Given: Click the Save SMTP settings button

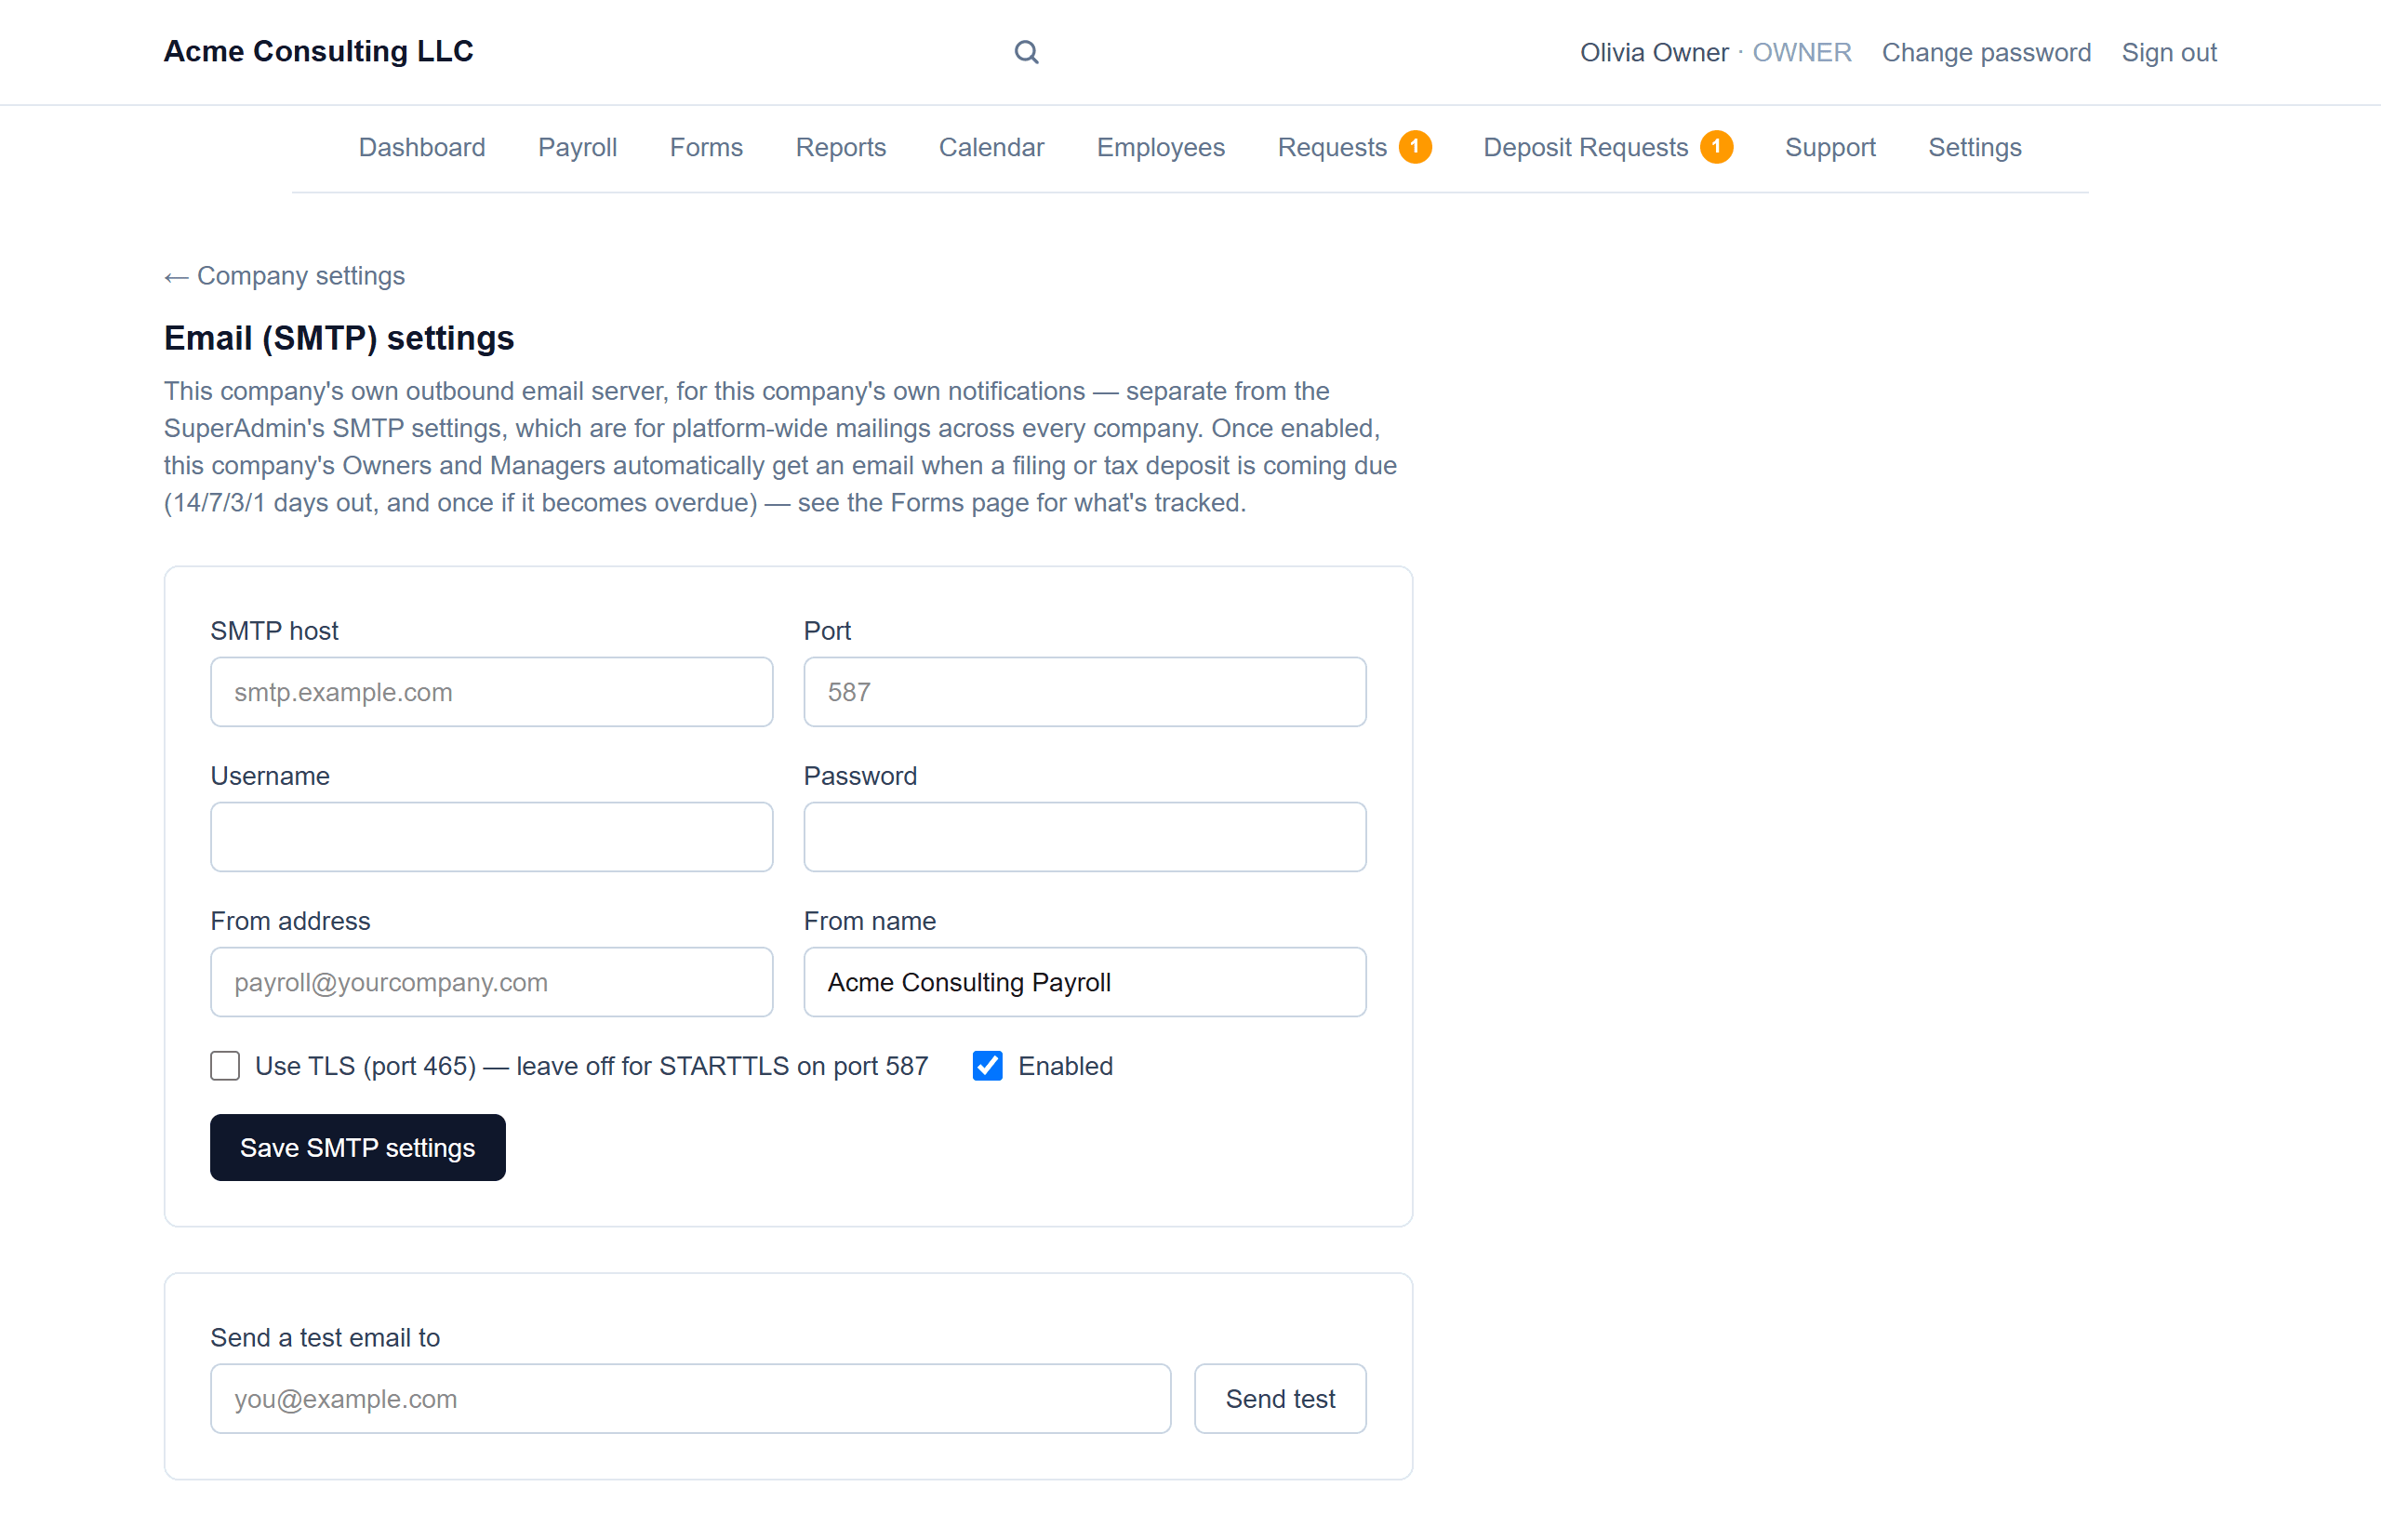Looking at the screenshot, I should (357, 1147).
